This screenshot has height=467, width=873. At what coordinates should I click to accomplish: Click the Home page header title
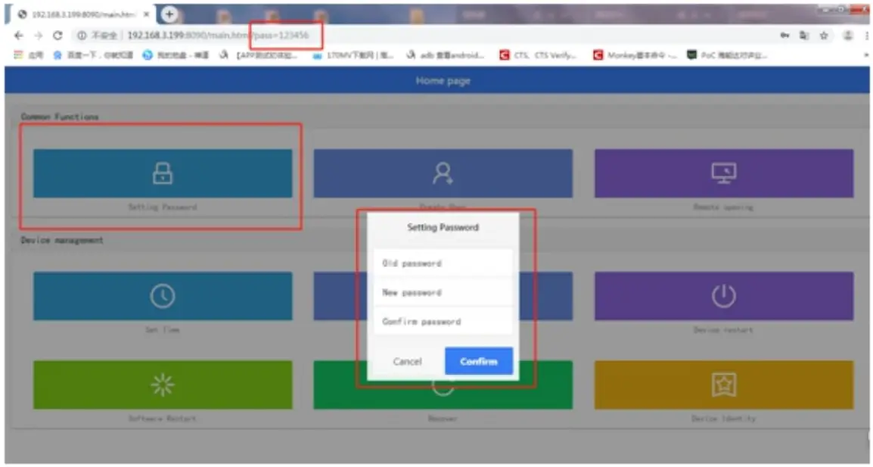(443, 81)
